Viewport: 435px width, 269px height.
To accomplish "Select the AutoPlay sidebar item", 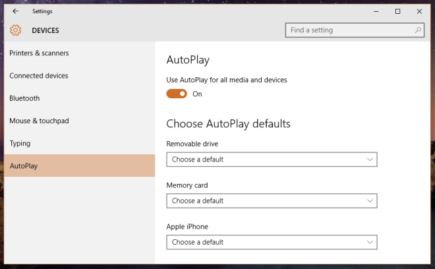I will (x=24, y=166).
